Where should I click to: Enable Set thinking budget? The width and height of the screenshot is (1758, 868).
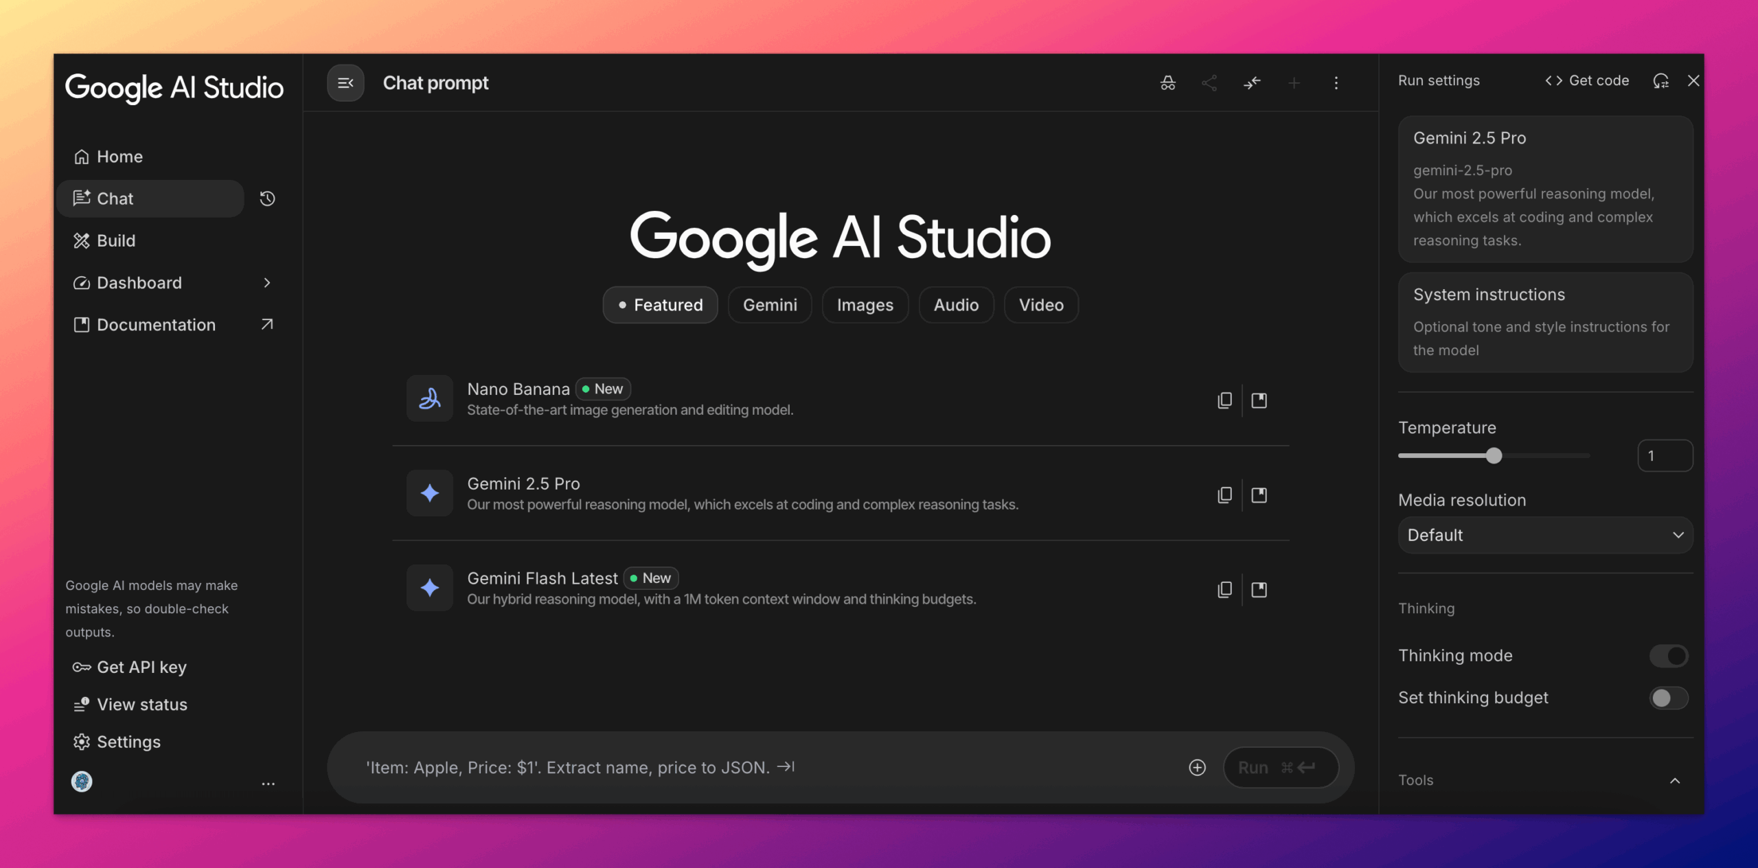[1669, 698]
